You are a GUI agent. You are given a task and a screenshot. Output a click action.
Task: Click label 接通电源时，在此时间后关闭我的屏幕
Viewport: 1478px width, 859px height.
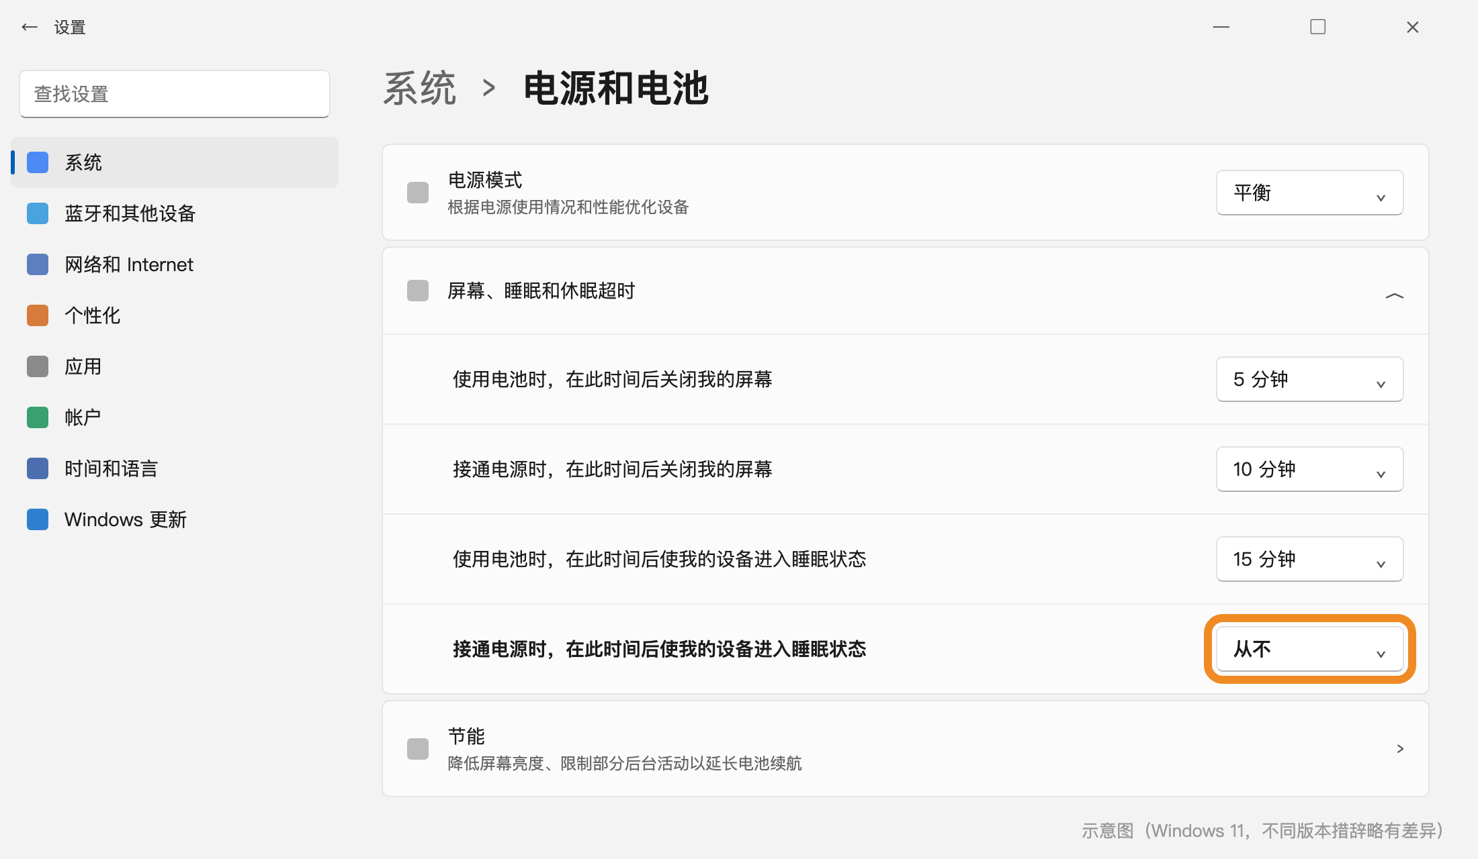click(x=613, y=469)
